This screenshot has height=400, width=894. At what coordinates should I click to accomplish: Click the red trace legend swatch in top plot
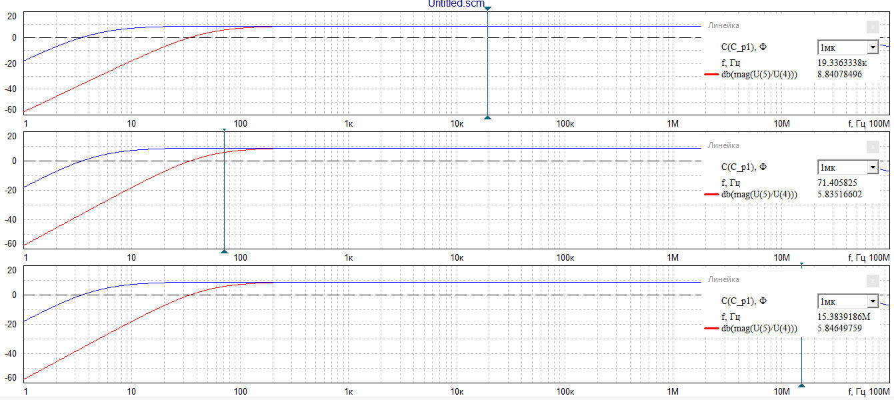tap(711, 75)
